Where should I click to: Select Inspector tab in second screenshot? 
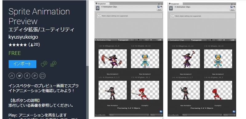[x=175, y=4]
